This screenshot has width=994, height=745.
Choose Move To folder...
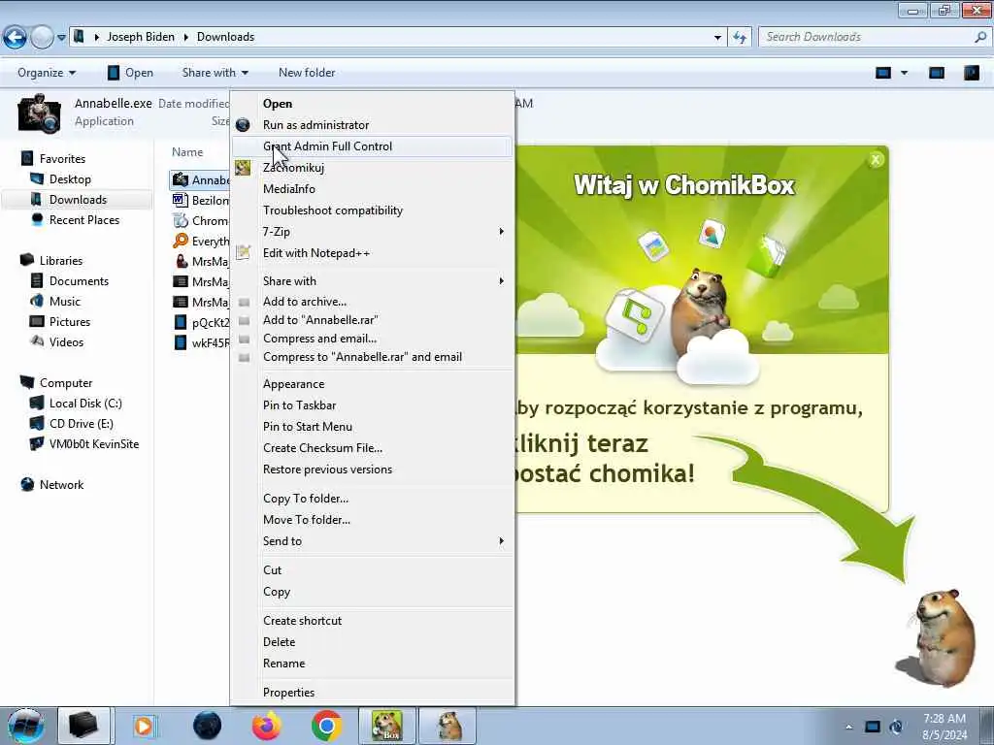[306, 520]
